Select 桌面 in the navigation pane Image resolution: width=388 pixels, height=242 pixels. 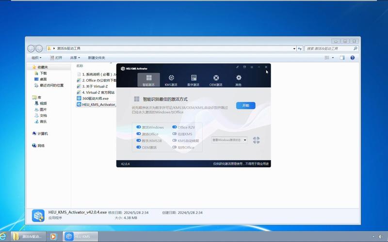(x=43, y=79)
